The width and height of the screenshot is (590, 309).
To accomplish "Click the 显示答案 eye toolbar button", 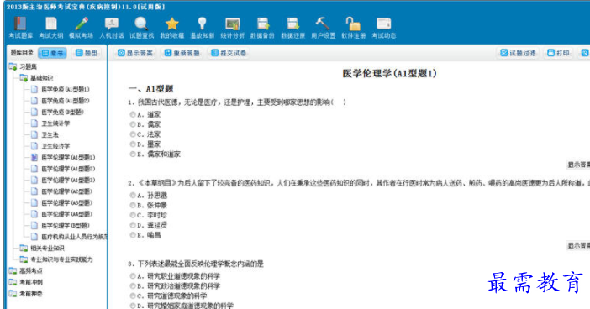I will pos(135,53).
